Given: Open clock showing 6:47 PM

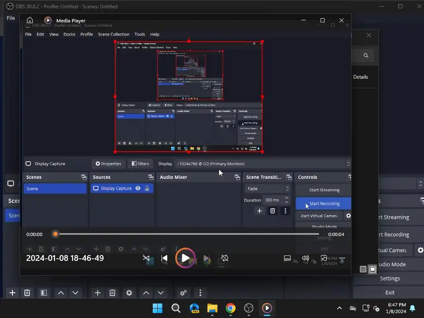Looking at the screenshot, I should (396, 308).
